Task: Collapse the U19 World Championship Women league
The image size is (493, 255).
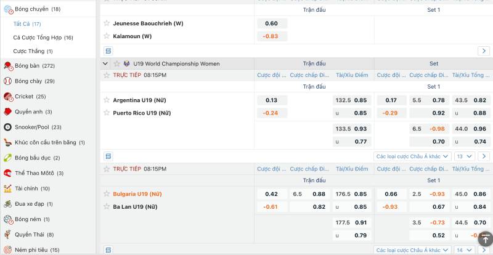Action: pos(105,63)
